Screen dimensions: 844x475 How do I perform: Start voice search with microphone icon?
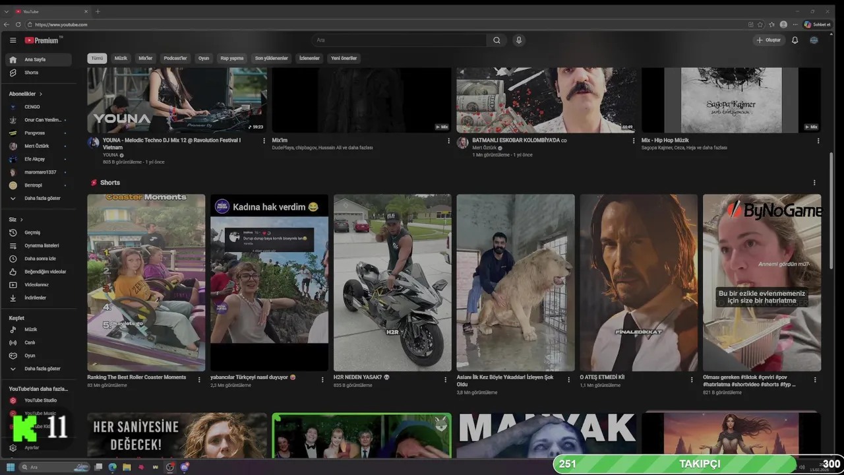tap(519, 40)
